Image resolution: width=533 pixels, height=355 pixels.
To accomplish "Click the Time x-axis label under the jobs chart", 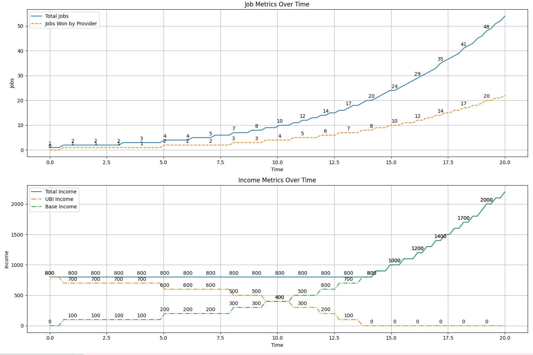I will pos(277,169).
